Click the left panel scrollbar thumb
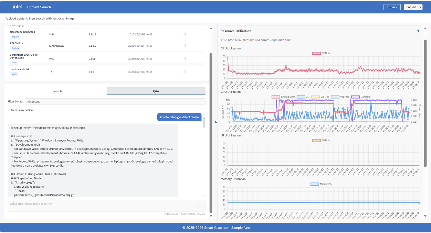431x233 pixels. [x=211, y=133]
